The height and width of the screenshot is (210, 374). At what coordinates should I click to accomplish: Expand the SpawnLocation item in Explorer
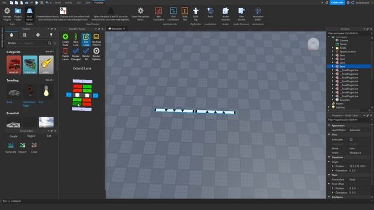coord(333,51)
